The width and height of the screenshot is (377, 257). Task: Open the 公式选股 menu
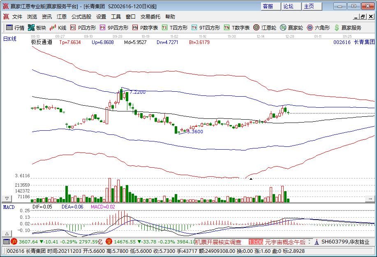(81, 16)
